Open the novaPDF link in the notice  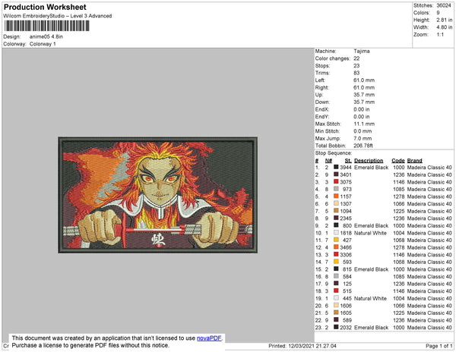pyautogui.click(x=209, y=338)
